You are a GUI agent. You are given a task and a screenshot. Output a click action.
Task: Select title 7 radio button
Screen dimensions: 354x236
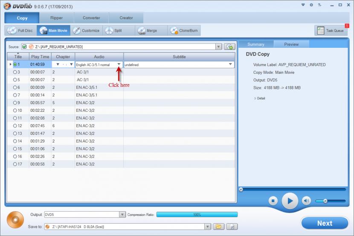15,95
